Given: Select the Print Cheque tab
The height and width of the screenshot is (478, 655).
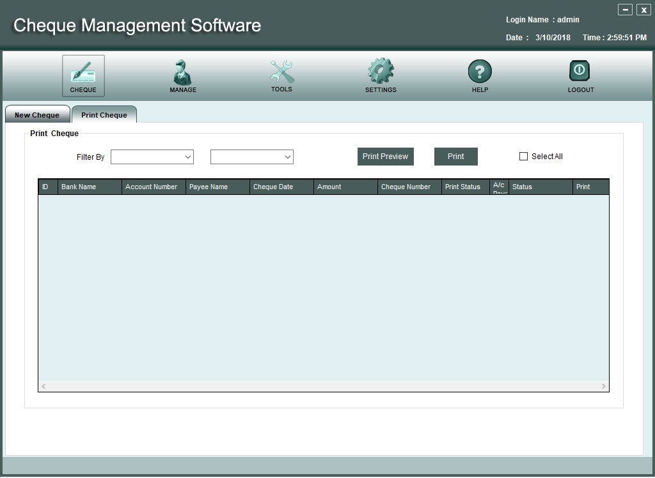Looking at the screenshot, I should click(104, 115).
